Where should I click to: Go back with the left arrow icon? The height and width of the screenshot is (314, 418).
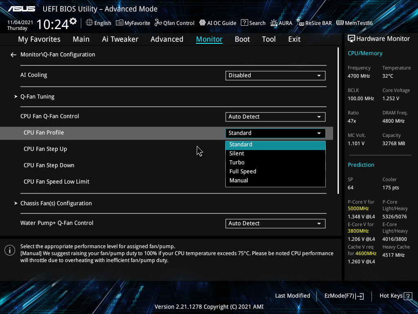(13, 55)
